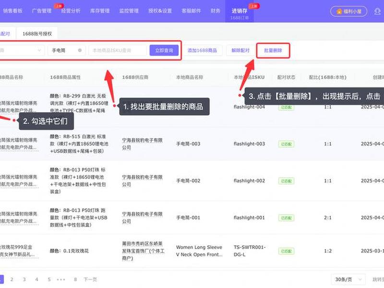
Task: Open the 30条/页 page size dropdown
Action: (x=348, y=279)
